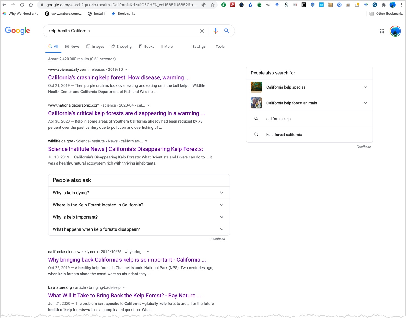Open the www.nature.com bookmark

click(63, 14)
